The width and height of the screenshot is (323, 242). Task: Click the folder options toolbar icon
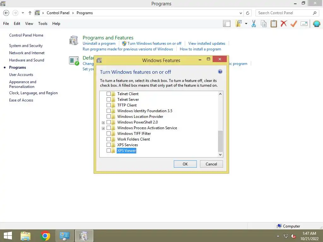(x=238, y=24)
